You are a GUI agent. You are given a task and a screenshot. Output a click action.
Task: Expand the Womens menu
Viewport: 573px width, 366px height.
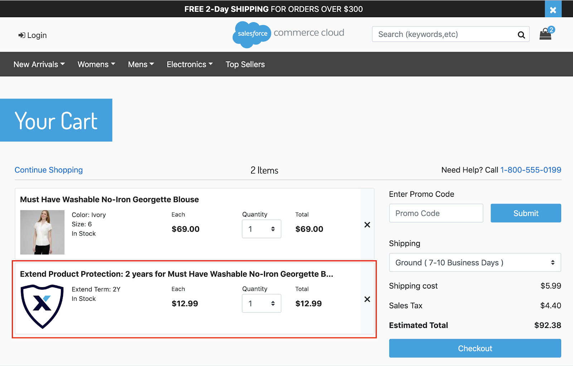coord(96,65)
